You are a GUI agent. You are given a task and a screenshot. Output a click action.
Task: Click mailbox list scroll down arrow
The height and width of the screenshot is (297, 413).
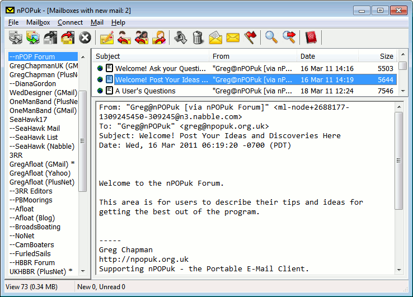(83, 271)
